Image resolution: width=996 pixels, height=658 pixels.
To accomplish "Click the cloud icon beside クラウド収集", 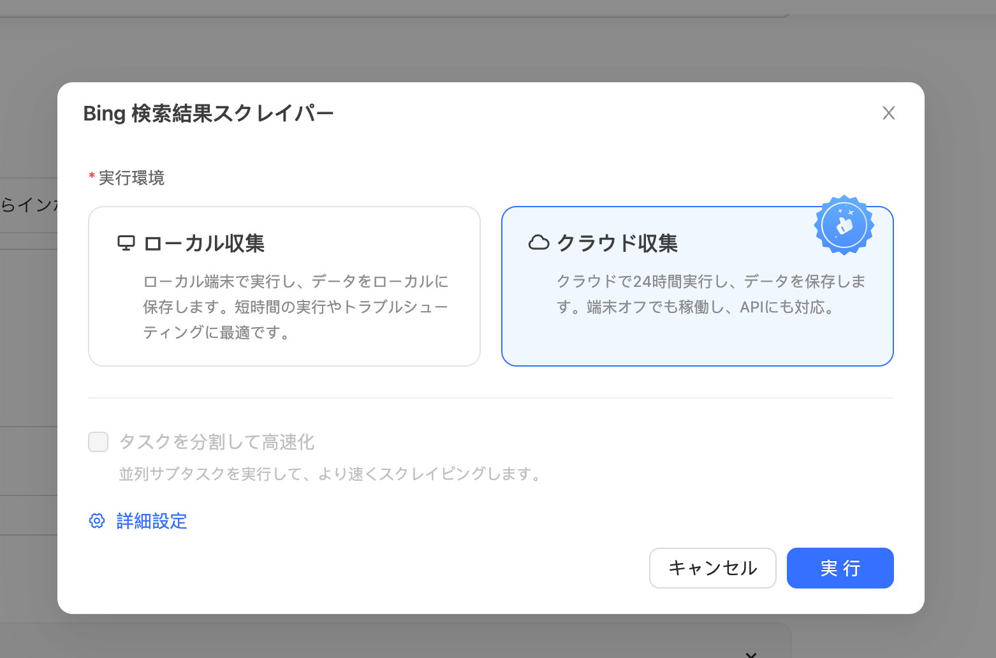I will 539,243.
